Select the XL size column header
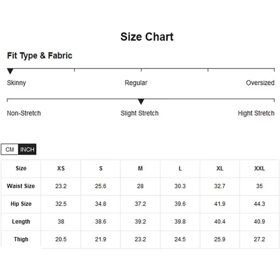The height and width of the screenshot is (280, 280). point(220,168)
